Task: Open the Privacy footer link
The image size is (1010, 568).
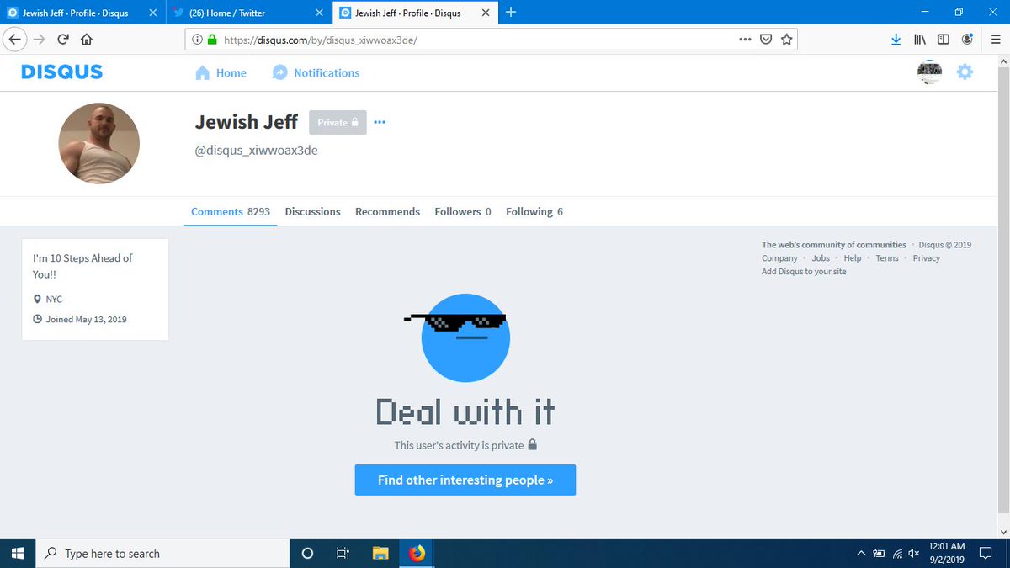Action: click(927, 258)
